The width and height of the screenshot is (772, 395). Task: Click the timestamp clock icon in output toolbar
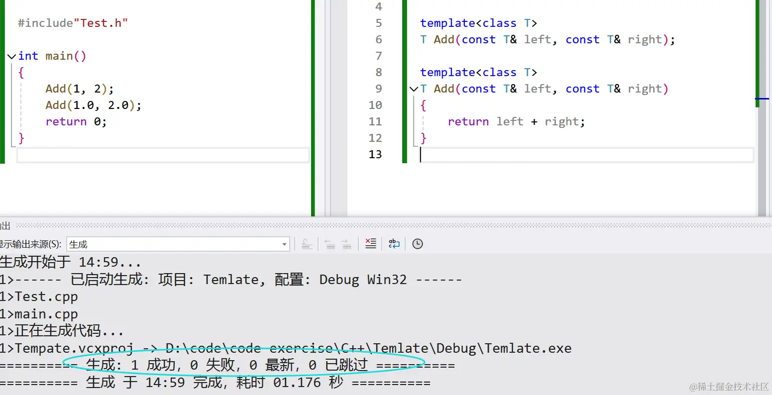tap(417, 244)
